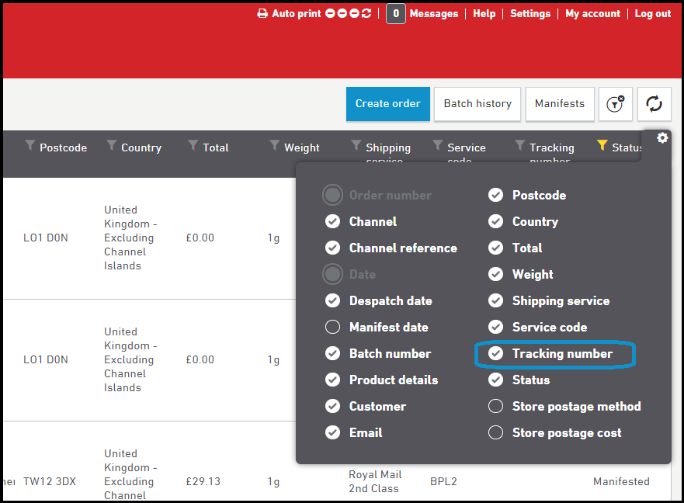
Task: Open the Total column filter dropdown
Action: click(x=193, y=145)
